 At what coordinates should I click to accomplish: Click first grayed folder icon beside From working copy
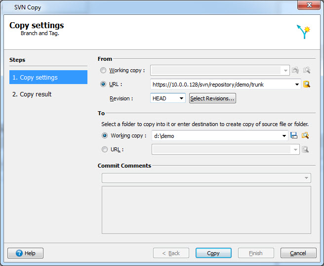click(x=295, y=71)
